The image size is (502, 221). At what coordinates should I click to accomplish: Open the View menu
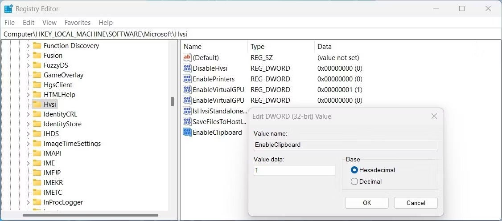tap(49, 23)
